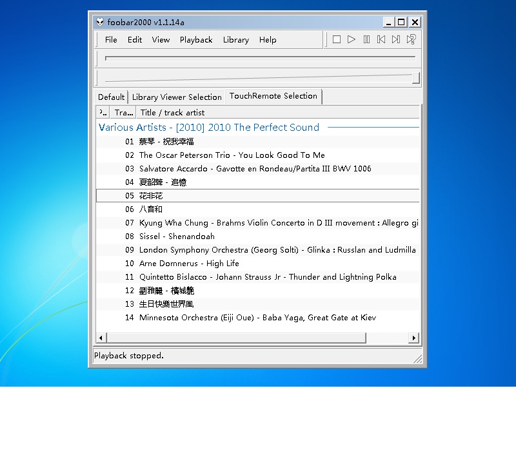Open the foobar2000 alien icon in title bar

tap(100, 22)
